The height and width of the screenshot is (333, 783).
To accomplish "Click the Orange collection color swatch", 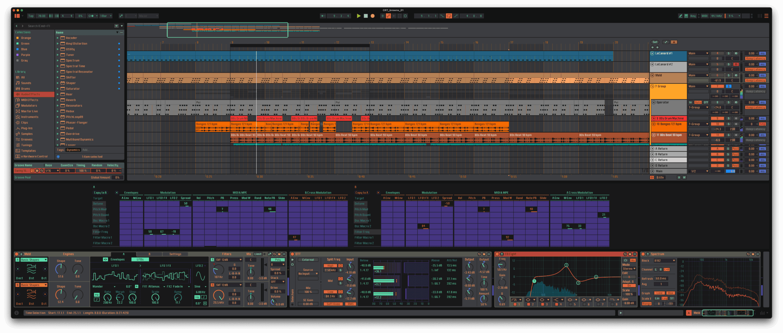I will coord(17,38).
